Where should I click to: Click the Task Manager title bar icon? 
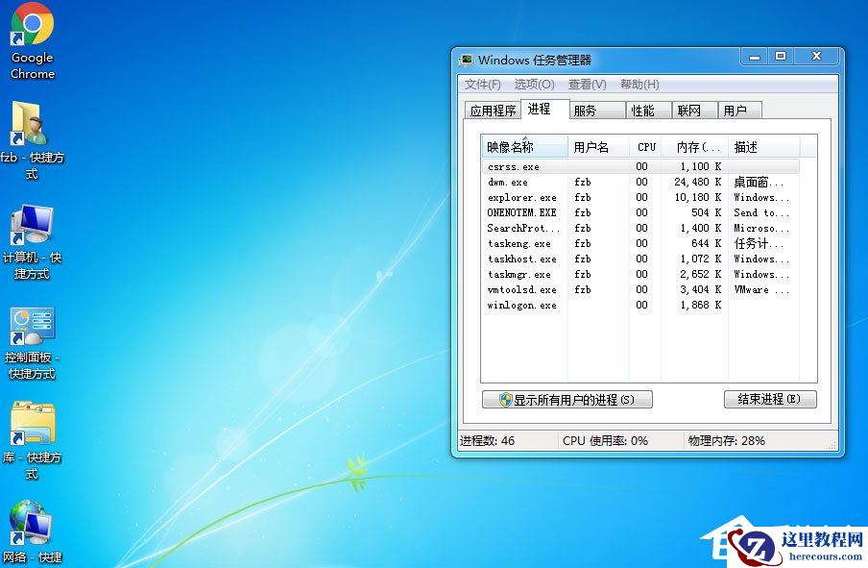[468, 58]
